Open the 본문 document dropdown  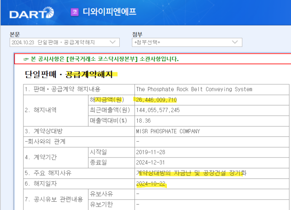click(65, 42)
